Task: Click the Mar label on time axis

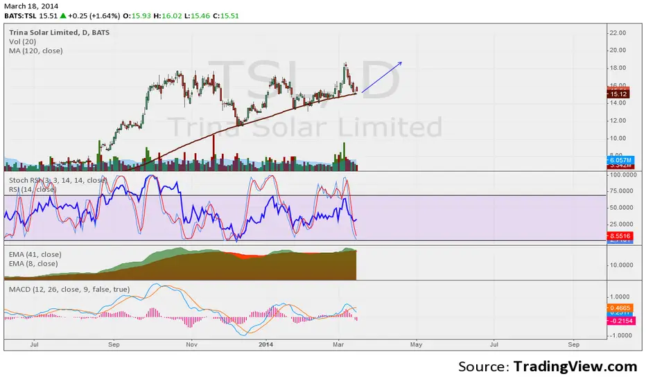Action: [x=338, y=345]
